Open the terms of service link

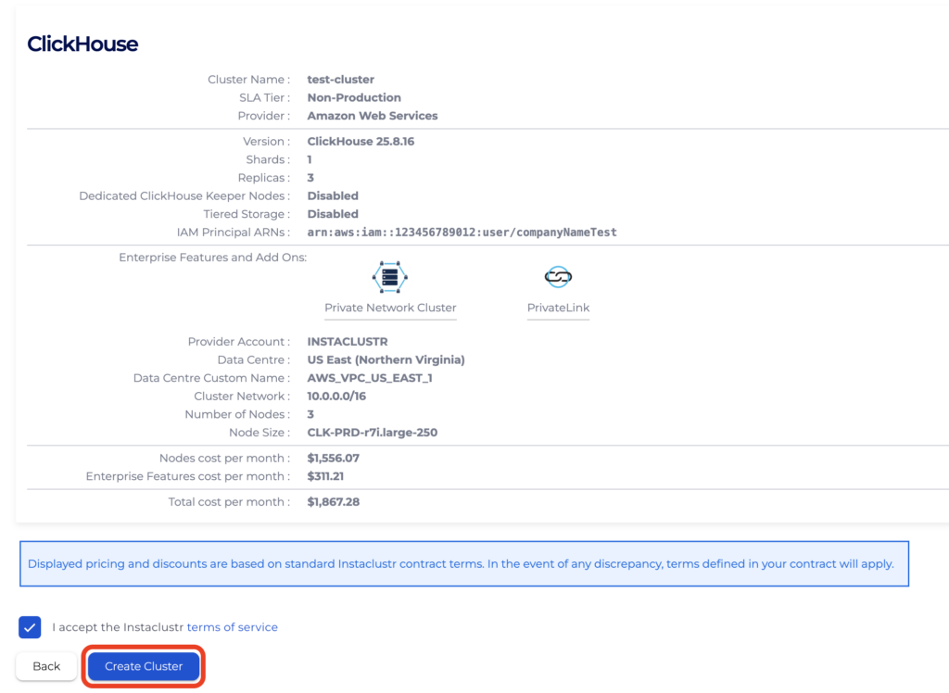[232, 627]
